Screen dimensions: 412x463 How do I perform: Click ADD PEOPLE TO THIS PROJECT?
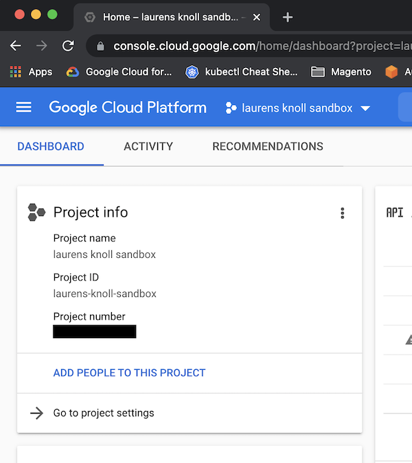129,373
